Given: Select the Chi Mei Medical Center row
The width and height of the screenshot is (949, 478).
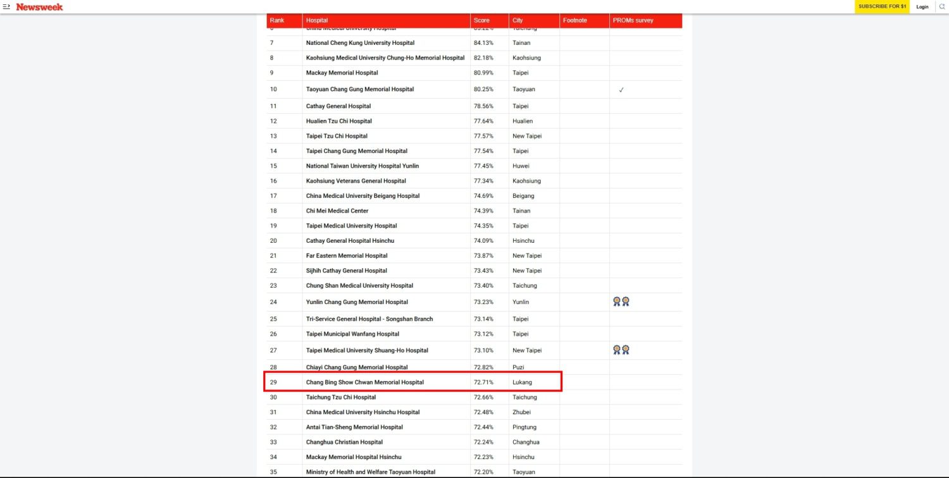Looking at the screenshot, I should (337, 211).
